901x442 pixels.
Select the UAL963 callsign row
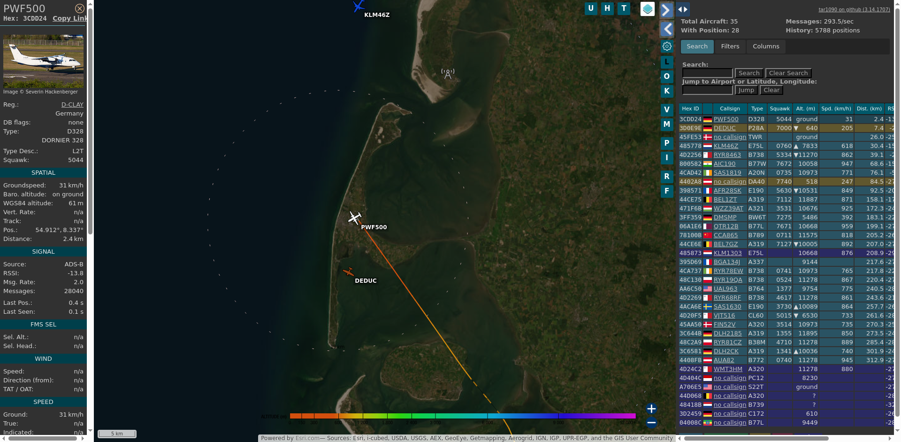(725, 289)
